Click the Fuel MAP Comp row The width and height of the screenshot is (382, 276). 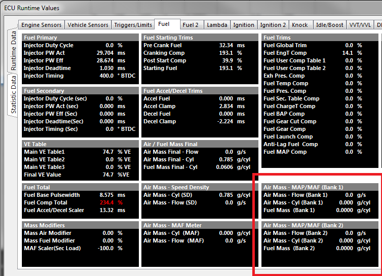[x=320, y=152]
